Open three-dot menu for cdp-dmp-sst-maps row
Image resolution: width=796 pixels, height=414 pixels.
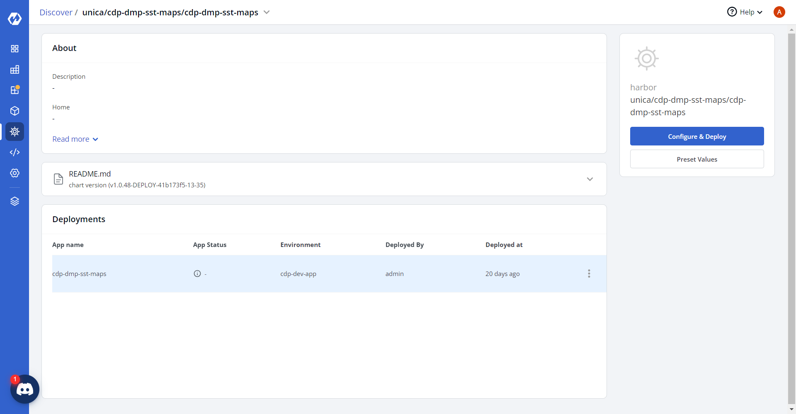589,274
